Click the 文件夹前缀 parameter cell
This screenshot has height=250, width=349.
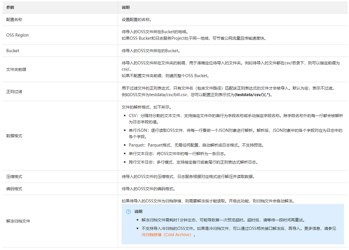click(x=60, y=69)
